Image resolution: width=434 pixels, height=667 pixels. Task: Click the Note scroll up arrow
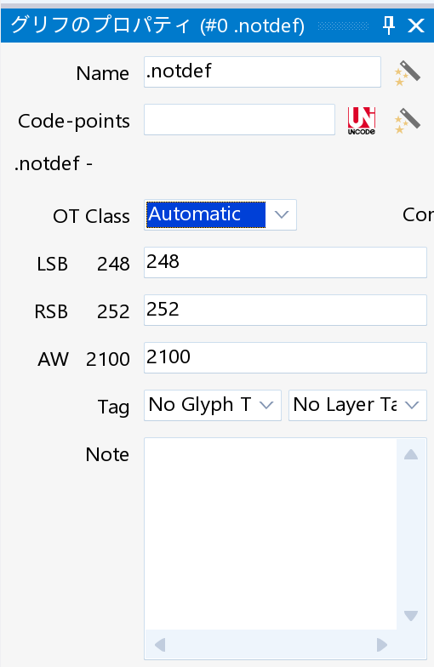(410, 454)
